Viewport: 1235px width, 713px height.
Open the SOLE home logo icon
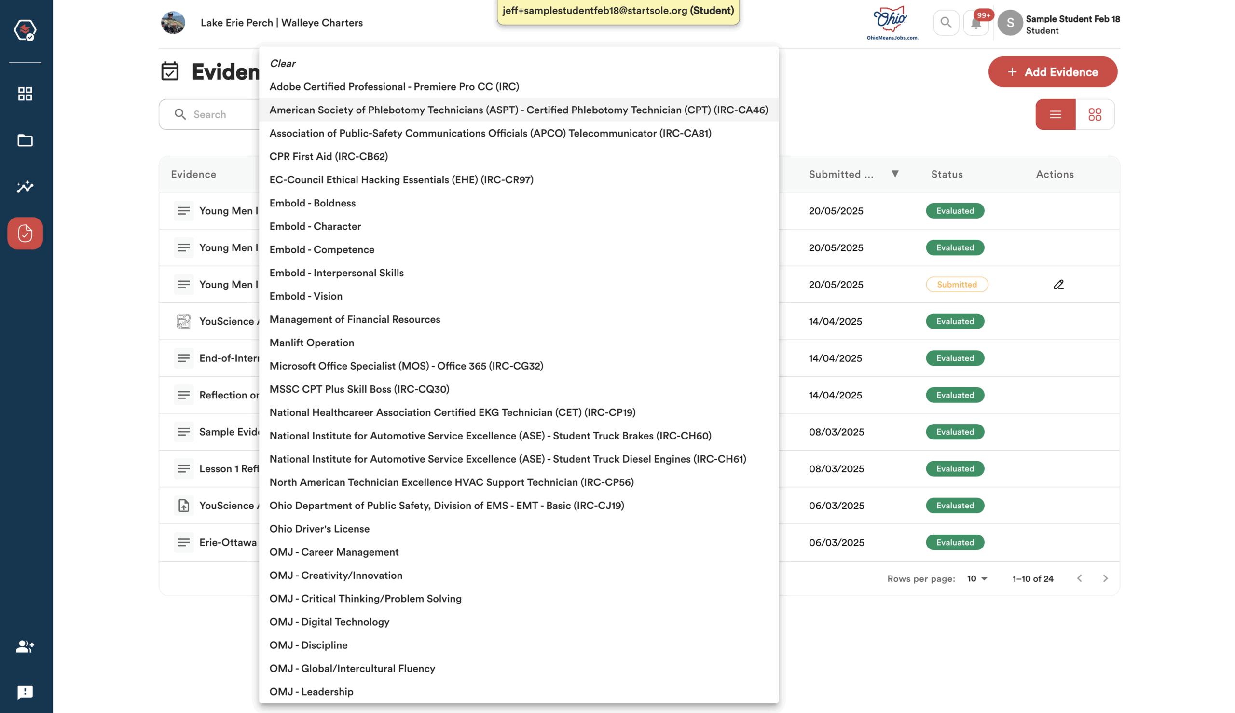(25, 30)
